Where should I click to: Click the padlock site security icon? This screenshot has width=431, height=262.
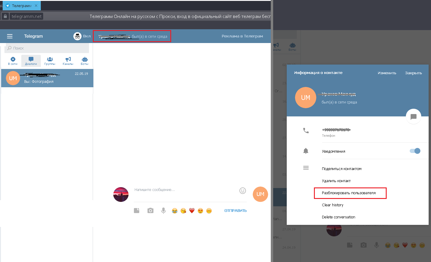pos(5,16)
